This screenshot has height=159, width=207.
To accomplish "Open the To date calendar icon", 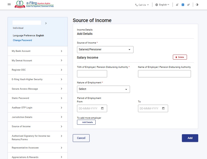I will [163, 108].
